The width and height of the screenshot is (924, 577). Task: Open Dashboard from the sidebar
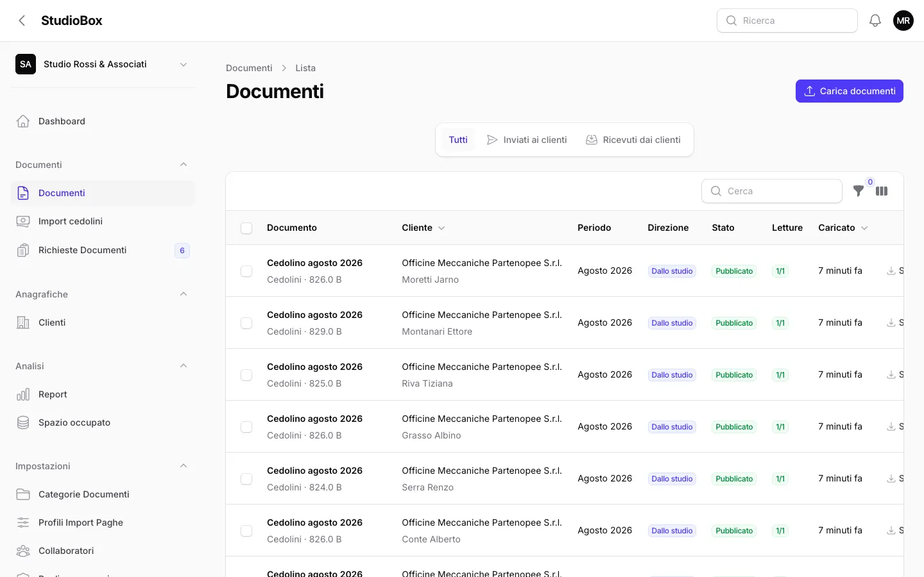coord(103,121)
